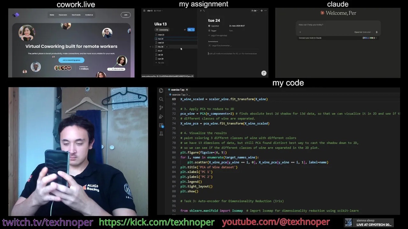The height and width of the screenshot is (229, 408).
Task: Click Connect your tools to Claude
Action: 310,38
